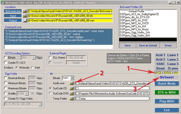Click the Exit button

tap(167, 110)
